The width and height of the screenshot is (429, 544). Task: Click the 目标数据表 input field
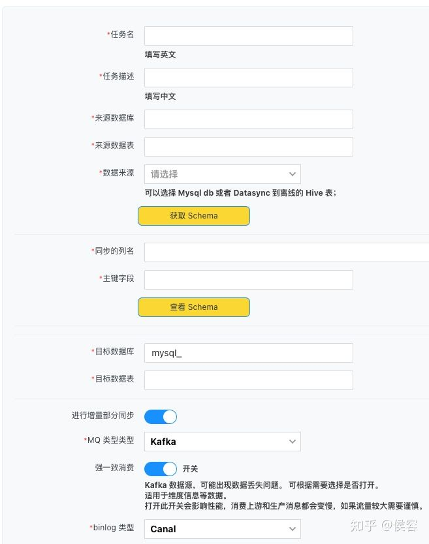(249, 380)
